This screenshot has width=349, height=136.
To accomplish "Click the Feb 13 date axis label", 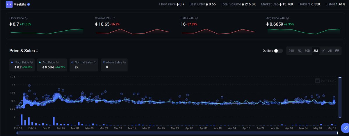I will coord(19,128).
